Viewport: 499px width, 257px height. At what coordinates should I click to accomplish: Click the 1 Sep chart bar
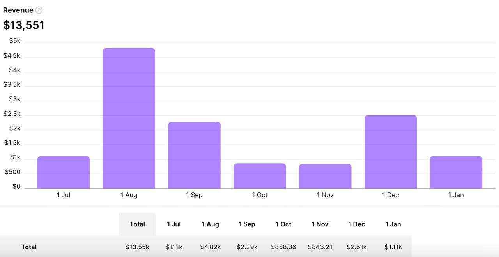pos(195,155)
